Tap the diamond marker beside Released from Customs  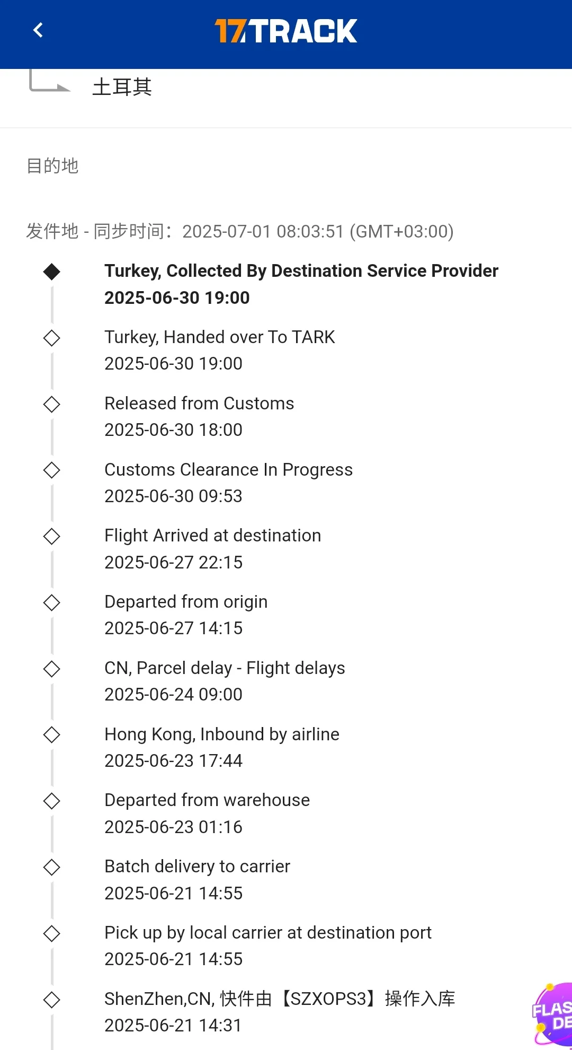click(x=52, y=404)
